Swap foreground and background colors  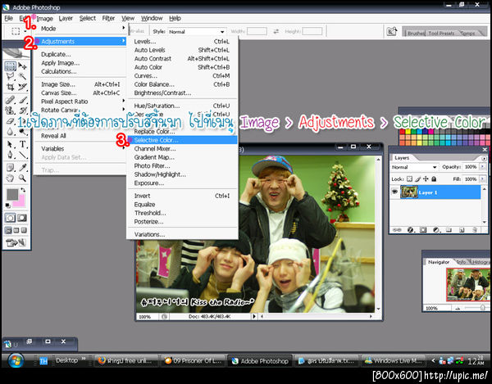(x=23, y=190)
